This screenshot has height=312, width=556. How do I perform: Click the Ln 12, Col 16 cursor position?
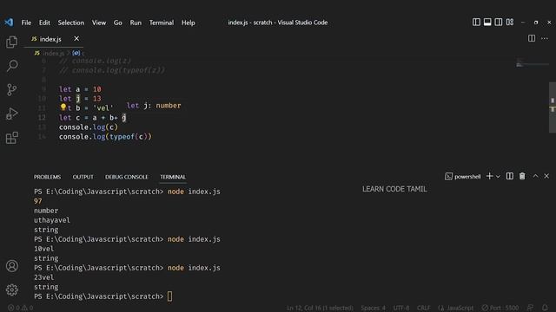coord(320,308)
